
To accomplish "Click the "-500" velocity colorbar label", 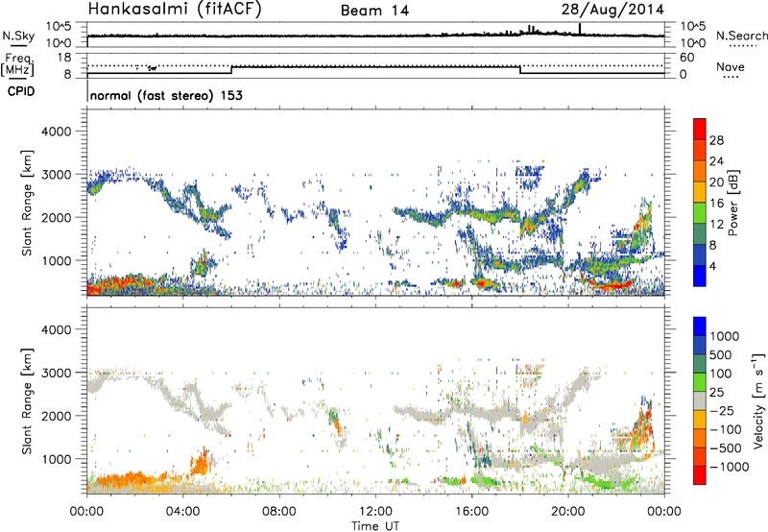I will pyautogui.click(x=726, y=448).
